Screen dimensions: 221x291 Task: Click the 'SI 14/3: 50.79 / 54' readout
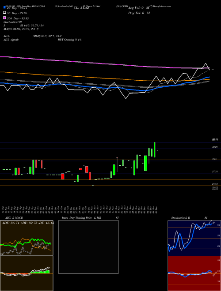point(32,26)
